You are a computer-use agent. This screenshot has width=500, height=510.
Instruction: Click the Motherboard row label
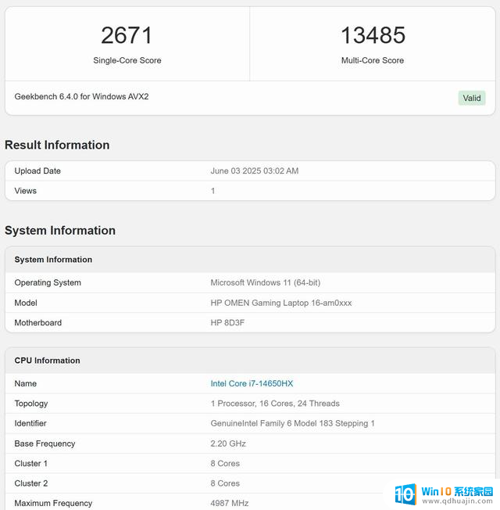pyautogui.click(x=38, y=322)
